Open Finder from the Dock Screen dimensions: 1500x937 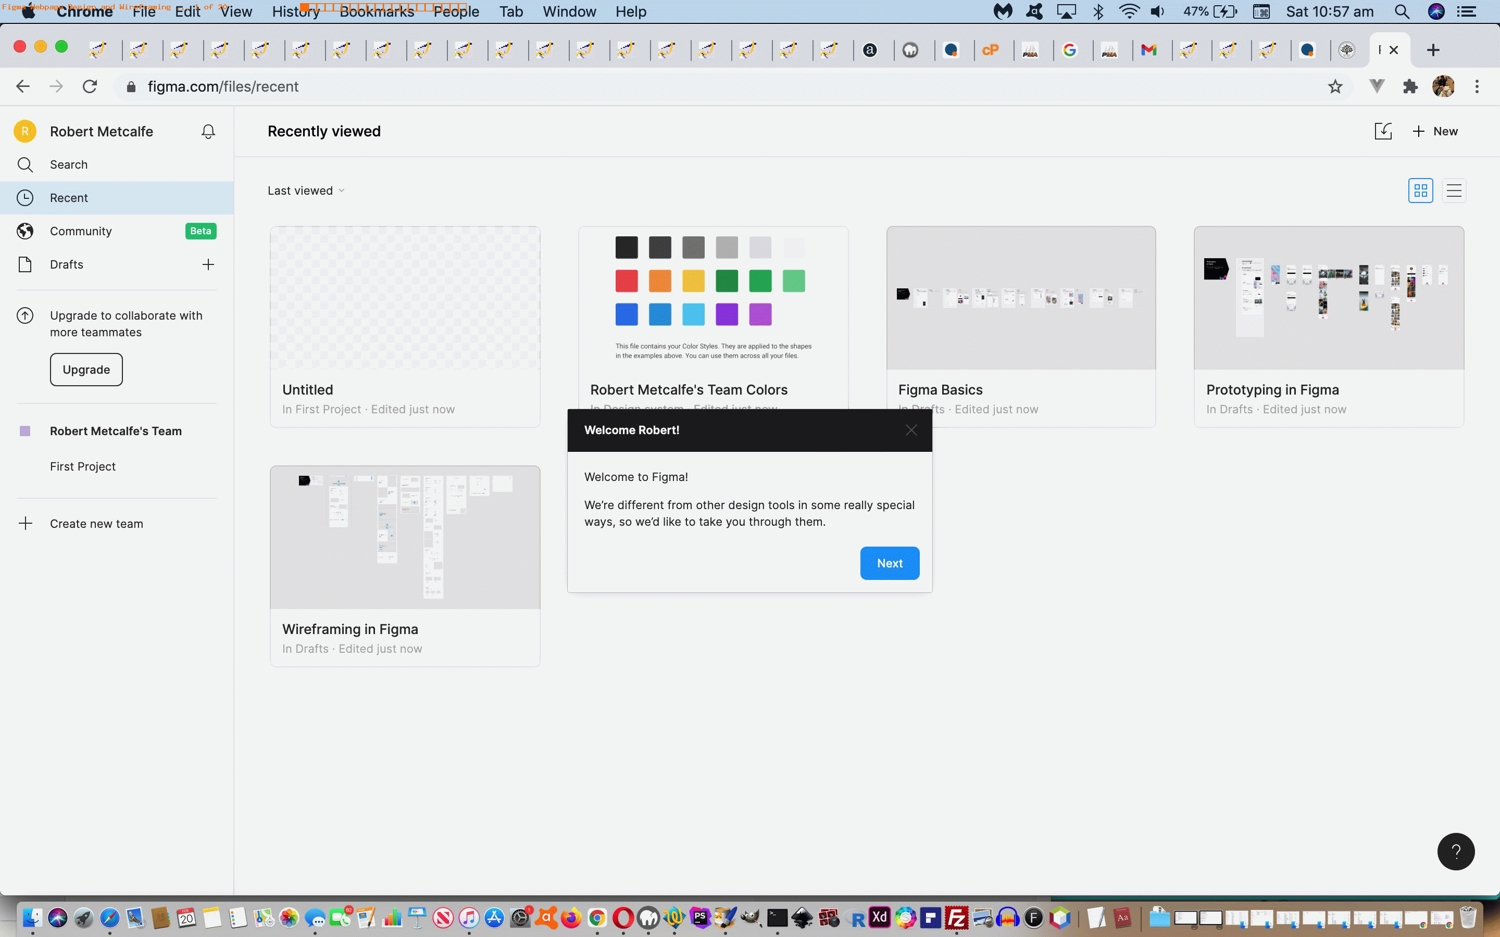32,918
